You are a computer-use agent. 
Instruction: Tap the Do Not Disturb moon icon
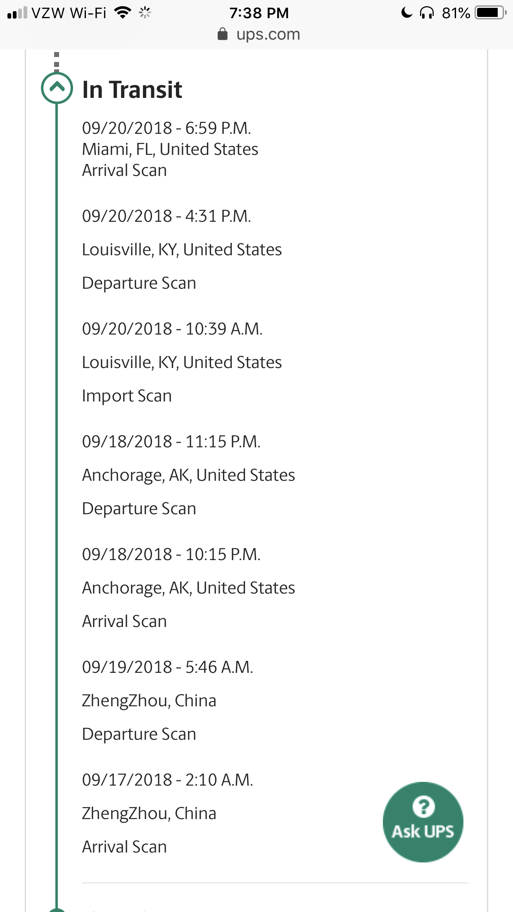pos(406,13)
